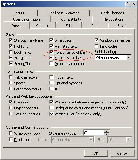Decrease Style area width with down arrow
138x160 pixels.
point(107,134)
